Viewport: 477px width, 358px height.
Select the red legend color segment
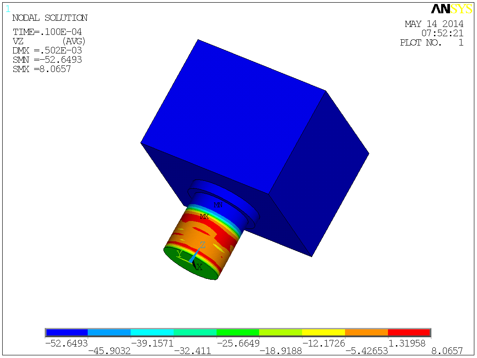pyautogui.click(x=408, y=332)
